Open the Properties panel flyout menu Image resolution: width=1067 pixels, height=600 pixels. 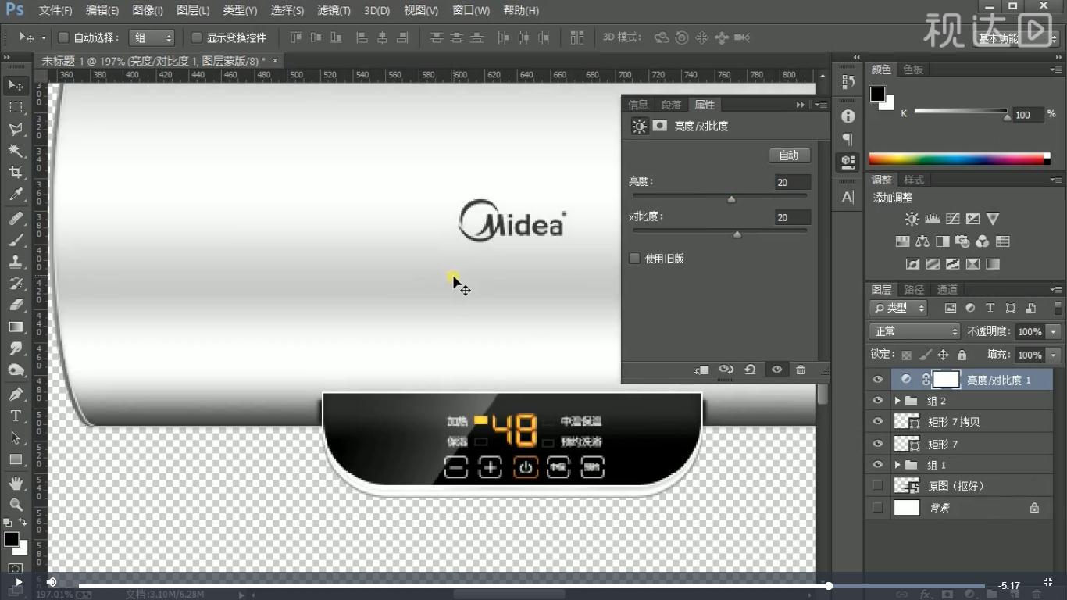820,105
